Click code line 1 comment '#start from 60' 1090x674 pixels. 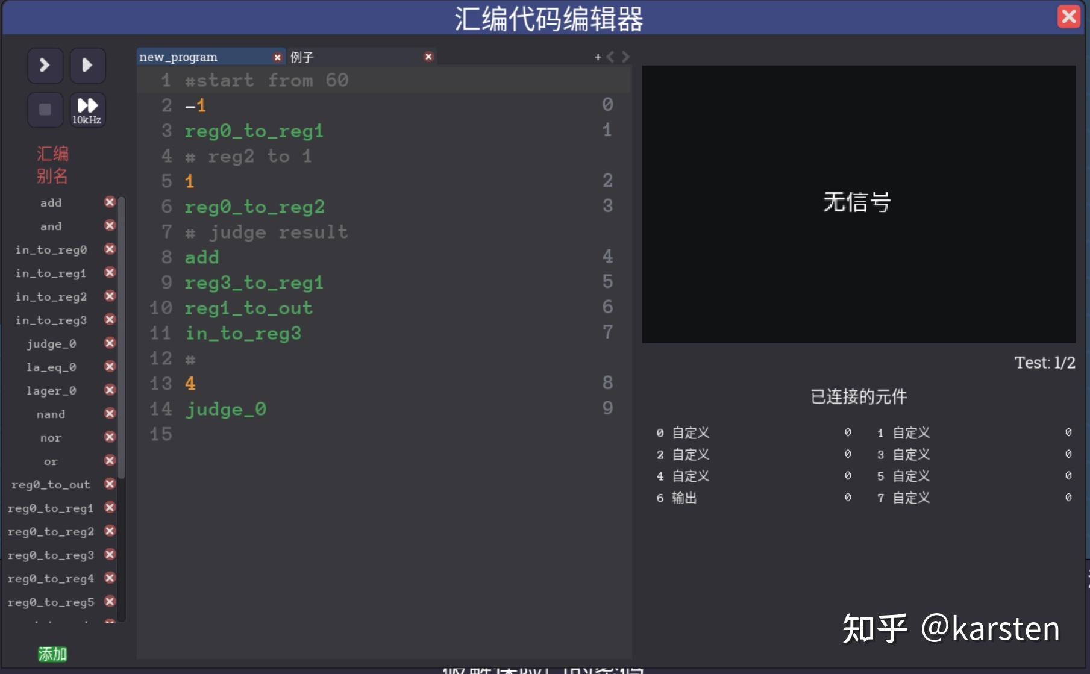pos(266,80)
